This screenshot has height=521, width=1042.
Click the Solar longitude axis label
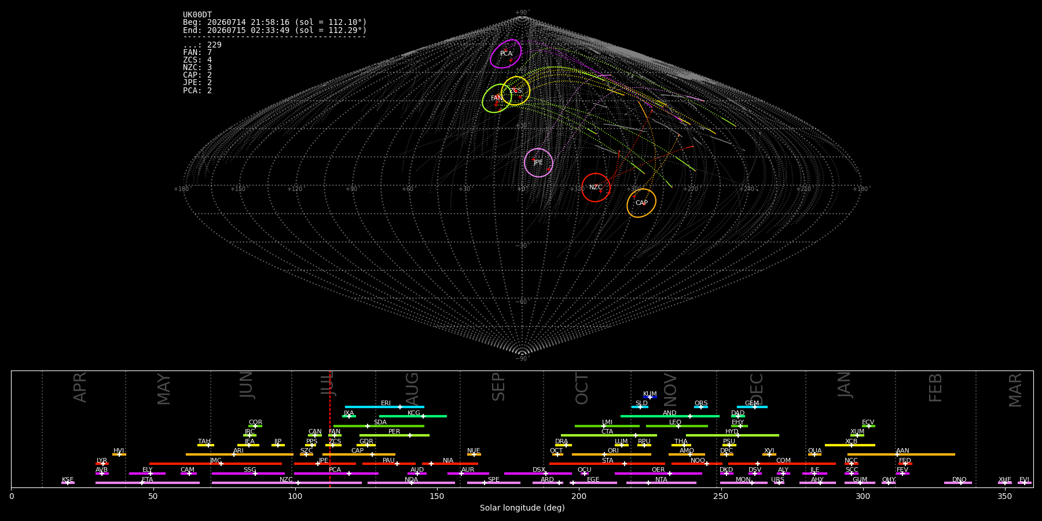[522, 508]
